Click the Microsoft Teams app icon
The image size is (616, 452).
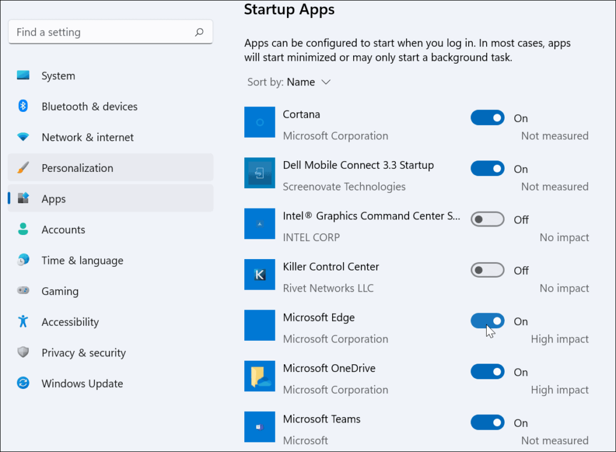click(x=260, y=427)
